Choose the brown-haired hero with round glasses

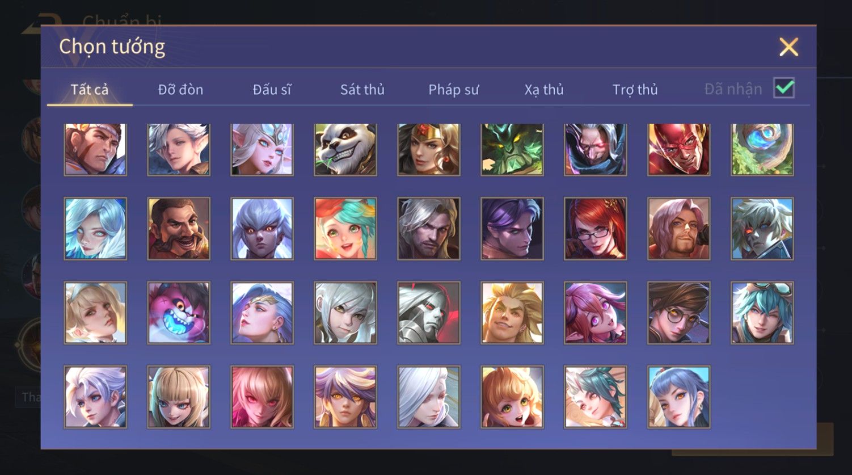(x=679, y=313)
